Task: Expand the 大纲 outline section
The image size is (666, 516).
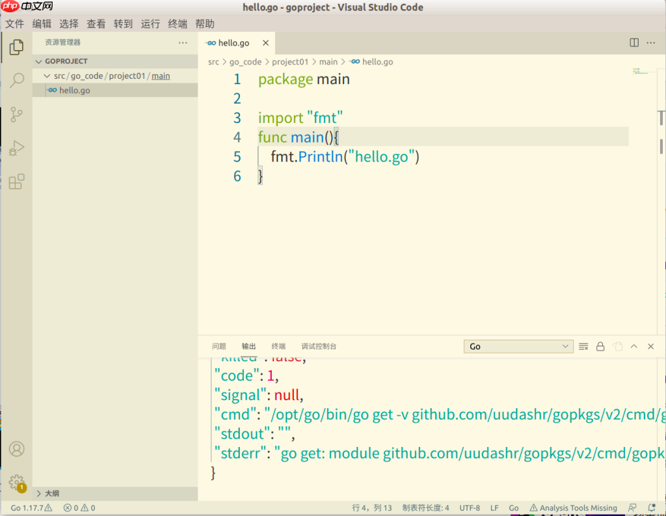Action: (x=51, y=494)
